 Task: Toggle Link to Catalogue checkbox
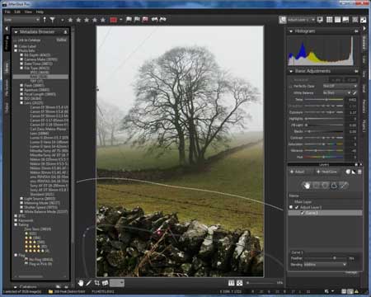pyautogui.click(x=15, y=40)
